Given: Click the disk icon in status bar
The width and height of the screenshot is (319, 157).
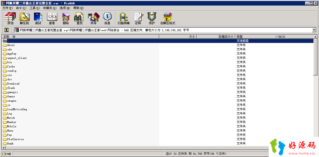Looking at the screenshot, I should 4,154.
